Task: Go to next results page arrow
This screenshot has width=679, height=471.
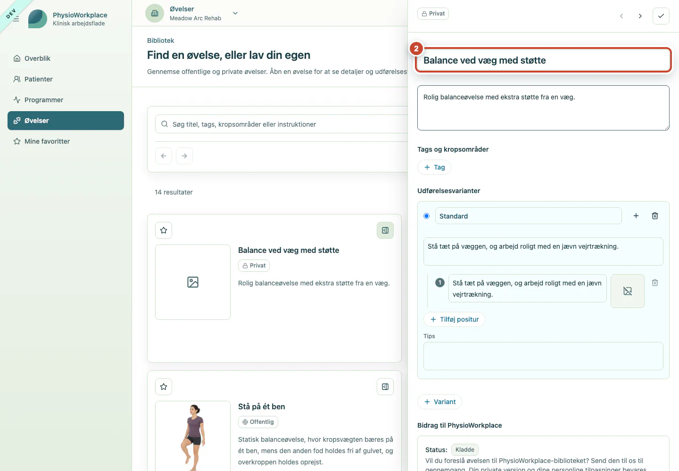Action: click(184, 156)
